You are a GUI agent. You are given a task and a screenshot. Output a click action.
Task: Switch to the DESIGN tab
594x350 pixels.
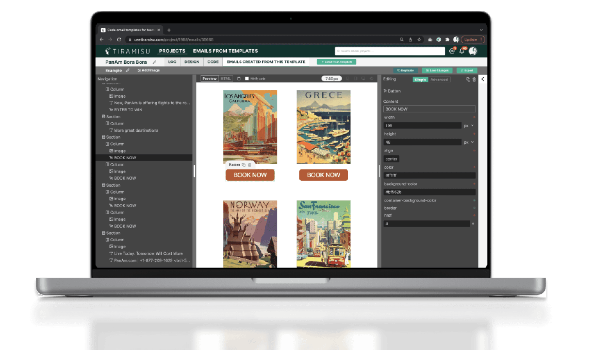click(x=192, y=62)
